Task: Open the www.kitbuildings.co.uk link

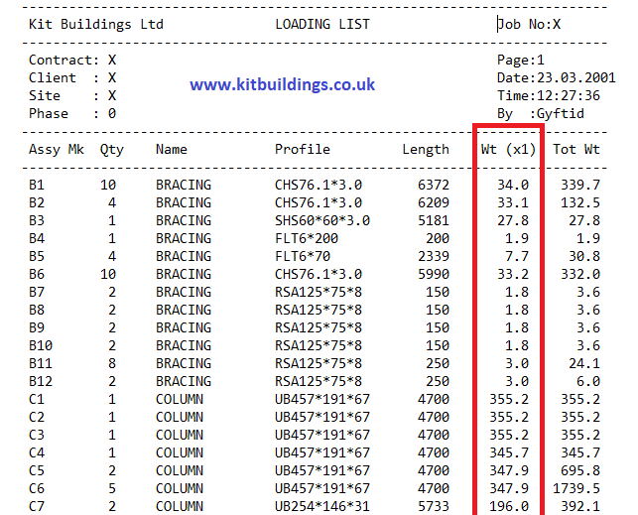Action: pos(282,84)
